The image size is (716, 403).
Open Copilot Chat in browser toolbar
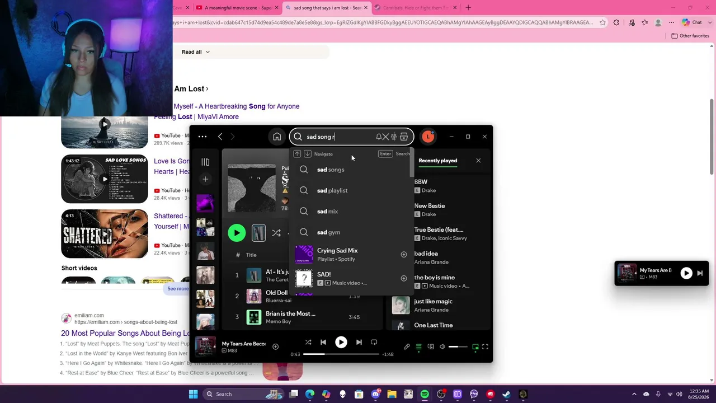[x=692, y=22]
